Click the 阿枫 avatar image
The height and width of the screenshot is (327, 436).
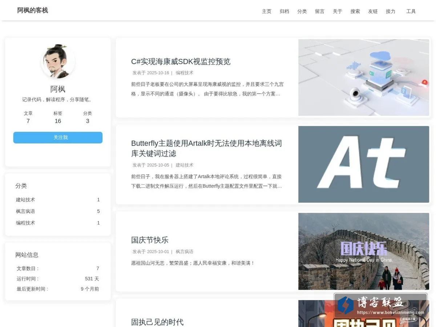(x=58, y=61)
